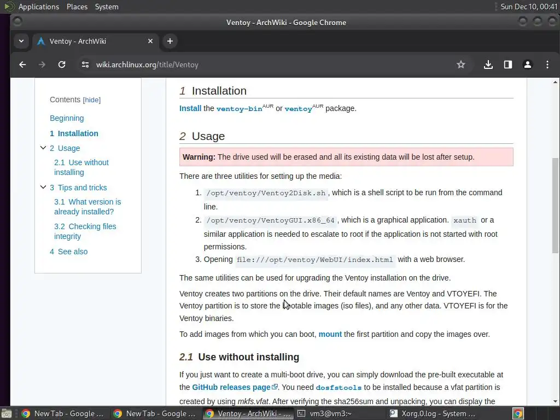
Task: Open the tab search dropdown arrow
Action: coord(21,41)
